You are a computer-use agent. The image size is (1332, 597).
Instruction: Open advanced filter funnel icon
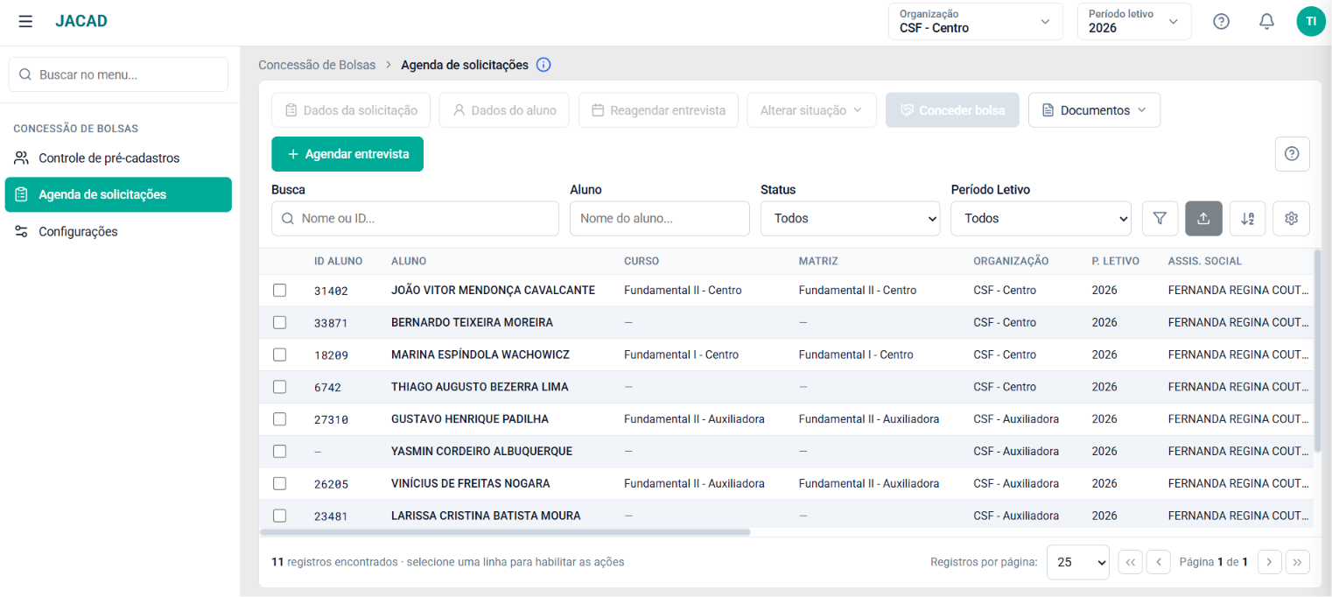click(1160, 219)
